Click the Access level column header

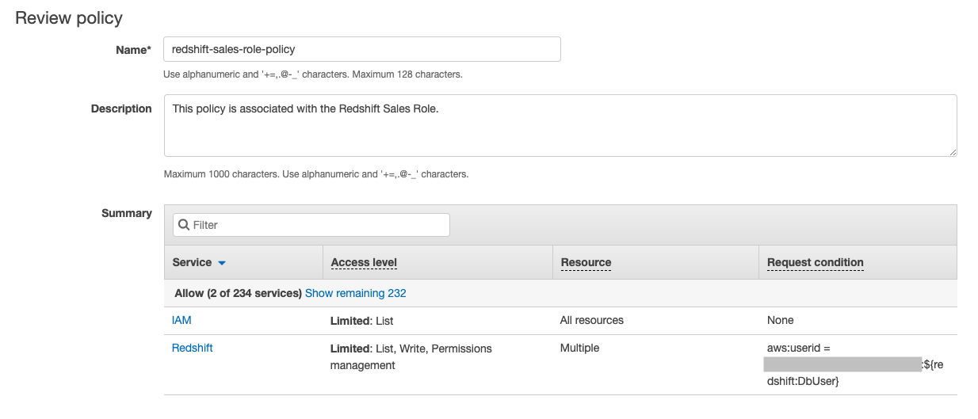(x=364, y=262)
